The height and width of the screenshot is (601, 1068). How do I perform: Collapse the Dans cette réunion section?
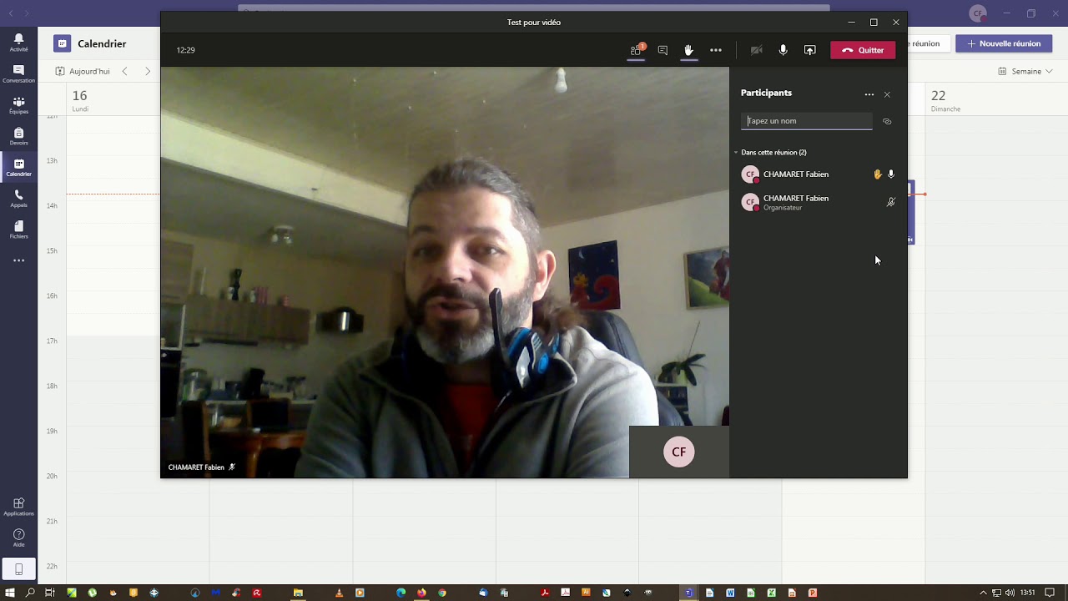pyautogui.click(x=736, y=153)
